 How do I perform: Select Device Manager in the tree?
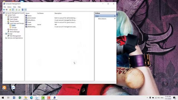14,32
